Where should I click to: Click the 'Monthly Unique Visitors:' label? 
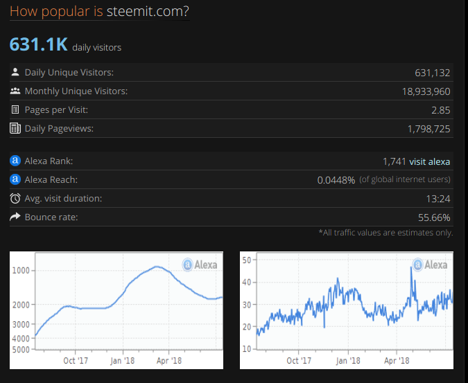tap(76, 91)
